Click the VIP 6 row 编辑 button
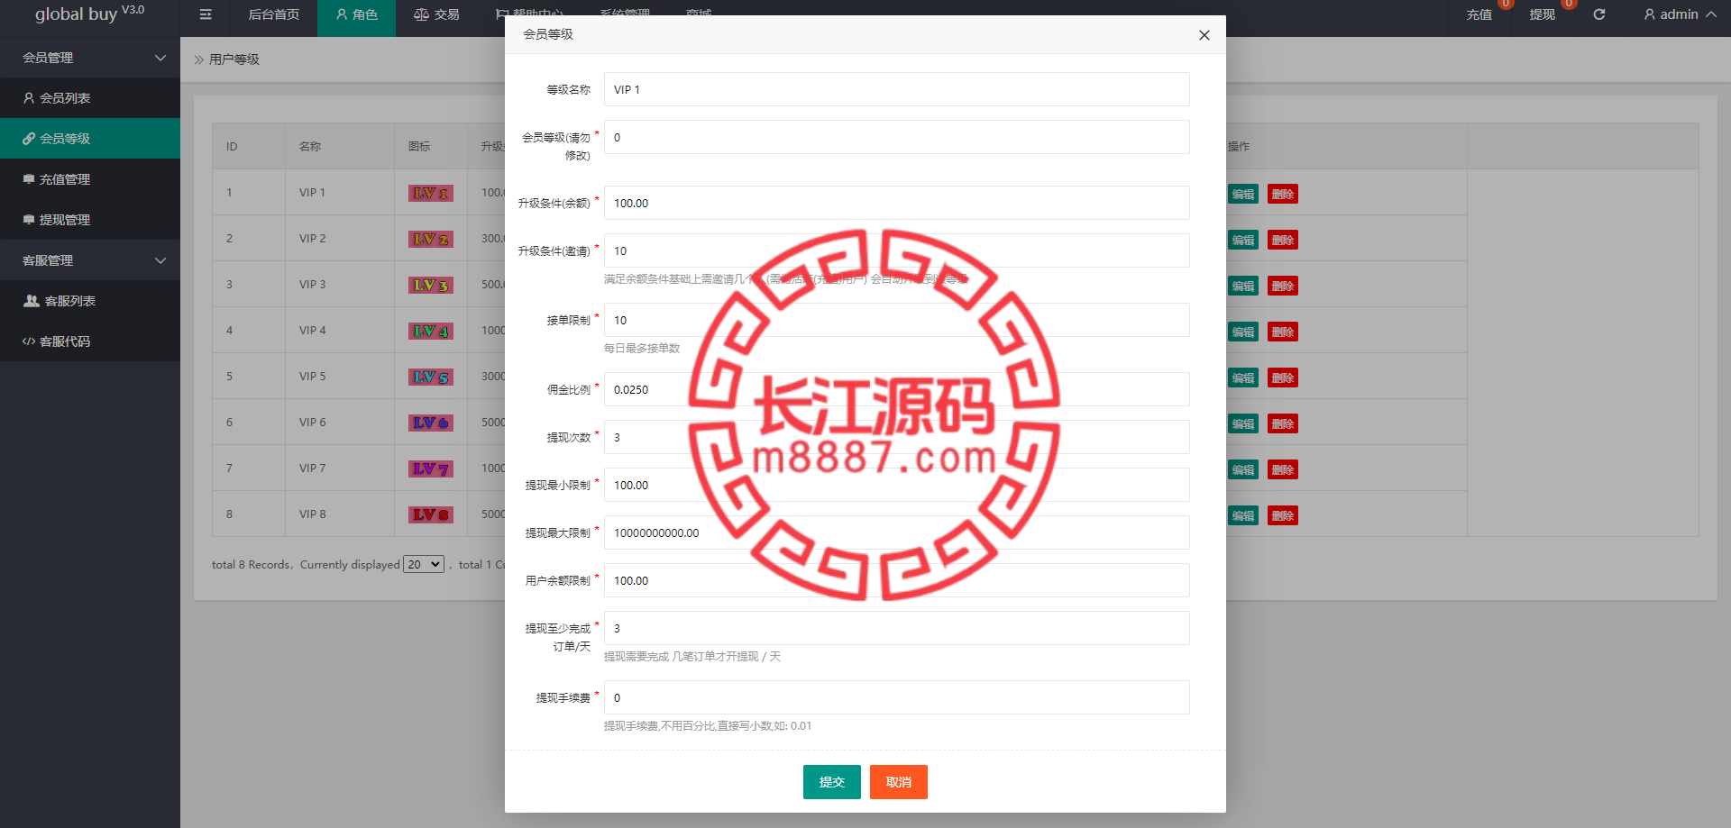Screen dimensions: 1731x828 [x=1243, y=423]
